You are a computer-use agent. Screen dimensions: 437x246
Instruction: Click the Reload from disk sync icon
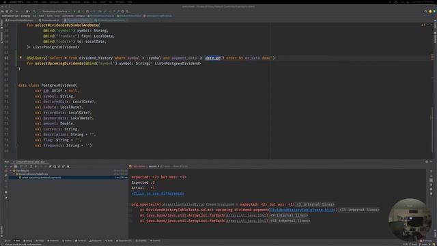click(12, 12)
